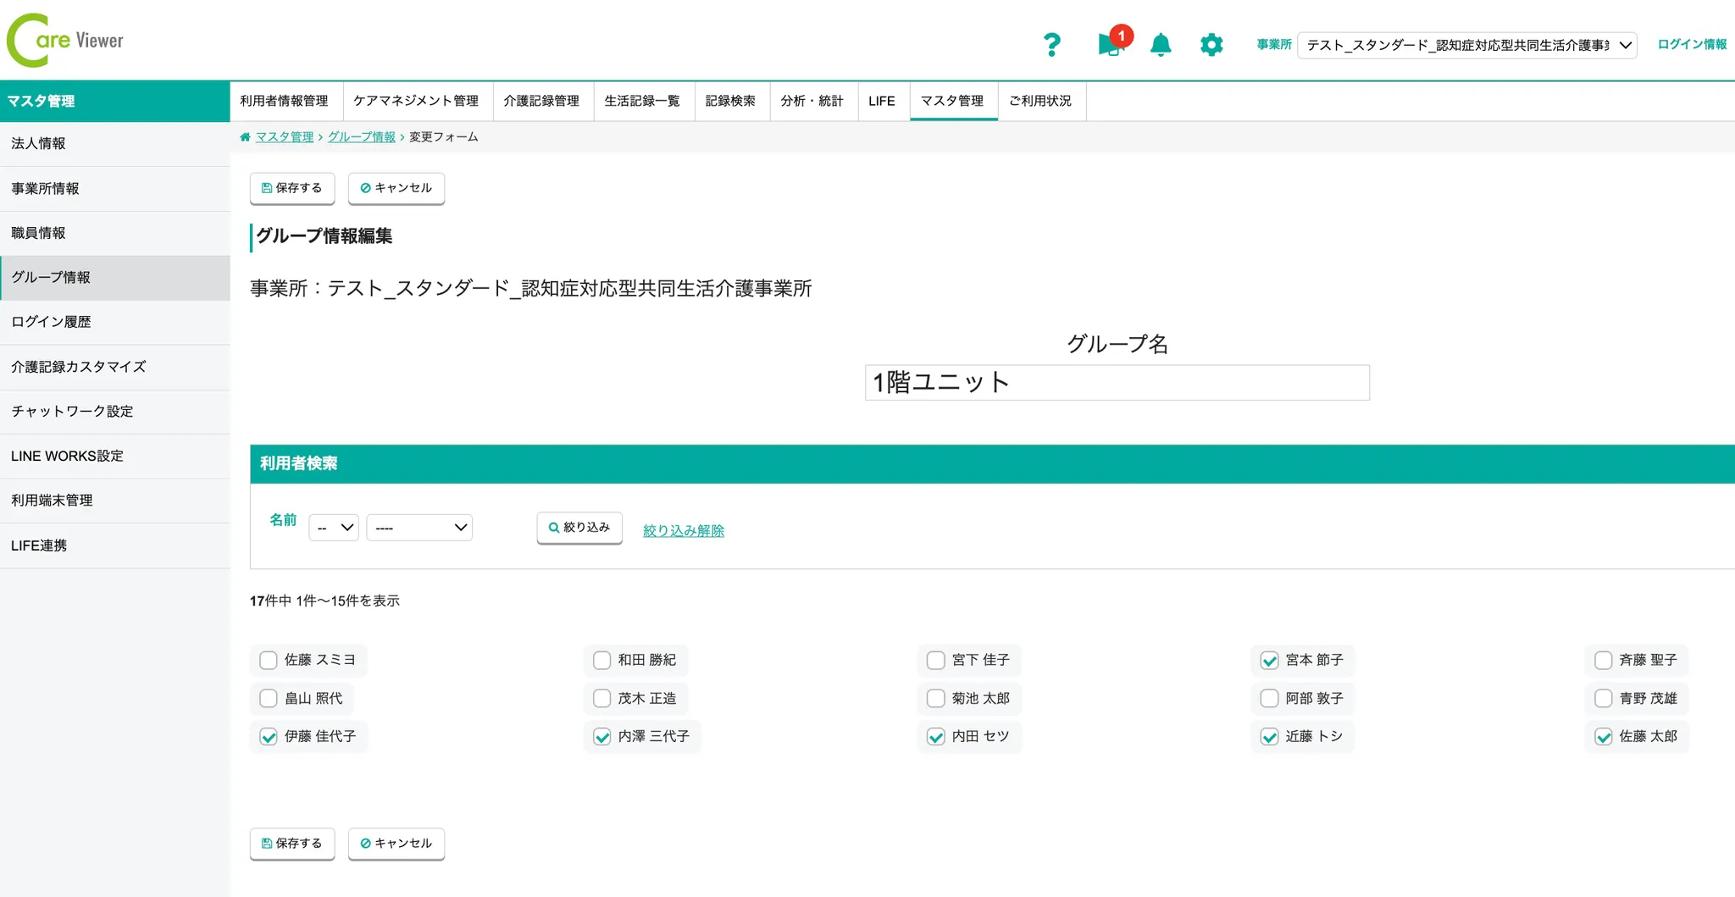Open チャットワーク設定 in the sidebar

pyautogui.click(x=115, y=412)
